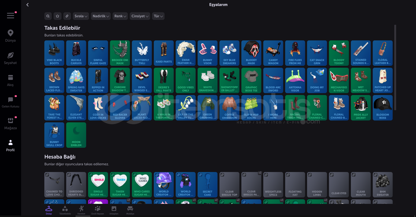Select the Doing My Job item
The width and height of the screenshot is (416, 217).
pos(317,80)
